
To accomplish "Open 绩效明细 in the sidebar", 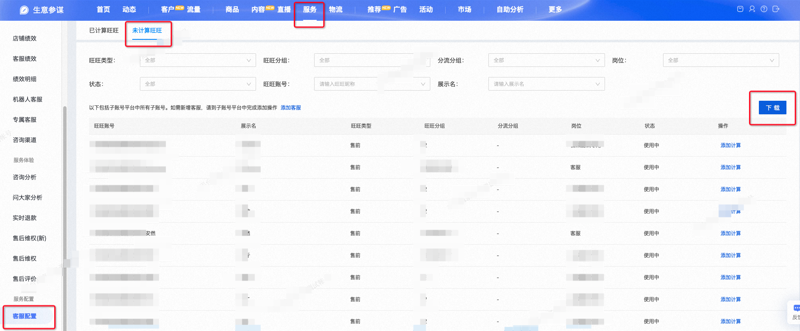I will click(x=25, y=79).
